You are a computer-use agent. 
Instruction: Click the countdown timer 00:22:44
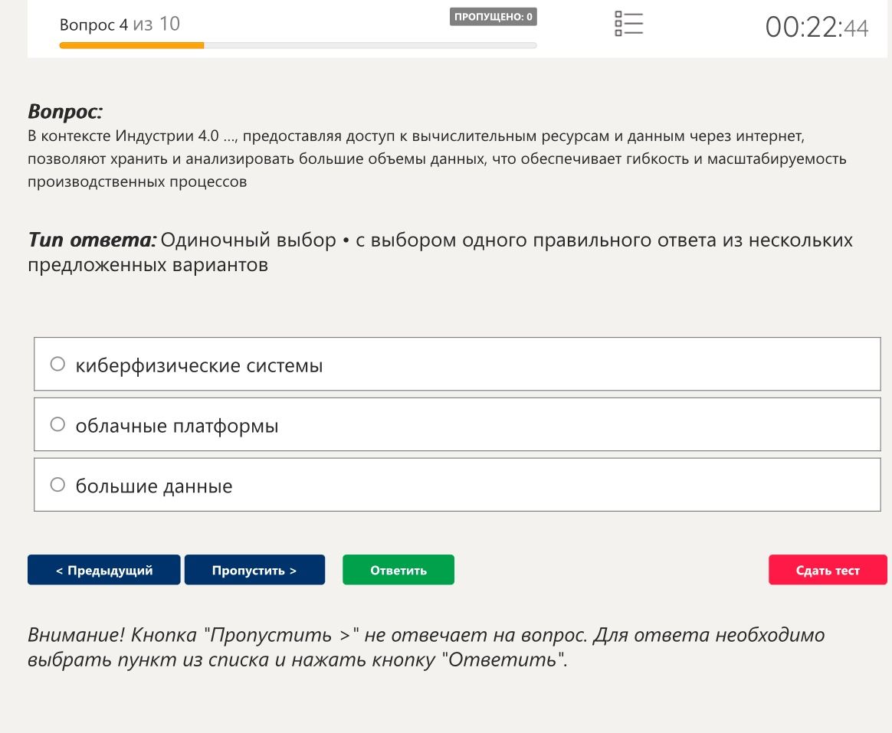[817, 28]
